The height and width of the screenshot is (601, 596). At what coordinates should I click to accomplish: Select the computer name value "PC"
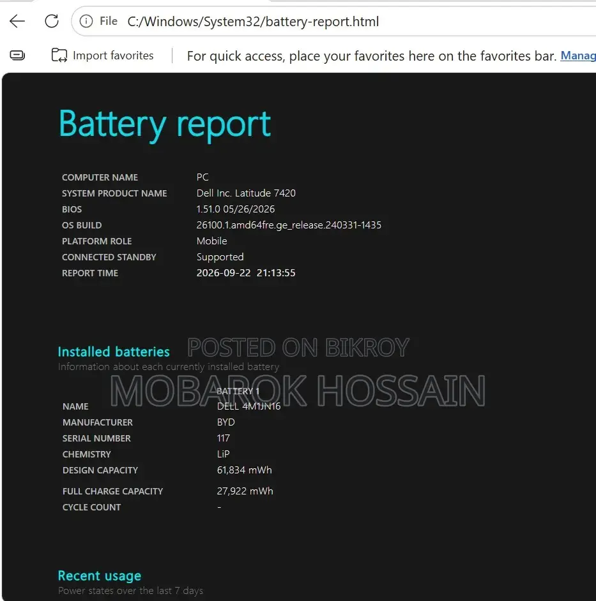pos(202,177)
